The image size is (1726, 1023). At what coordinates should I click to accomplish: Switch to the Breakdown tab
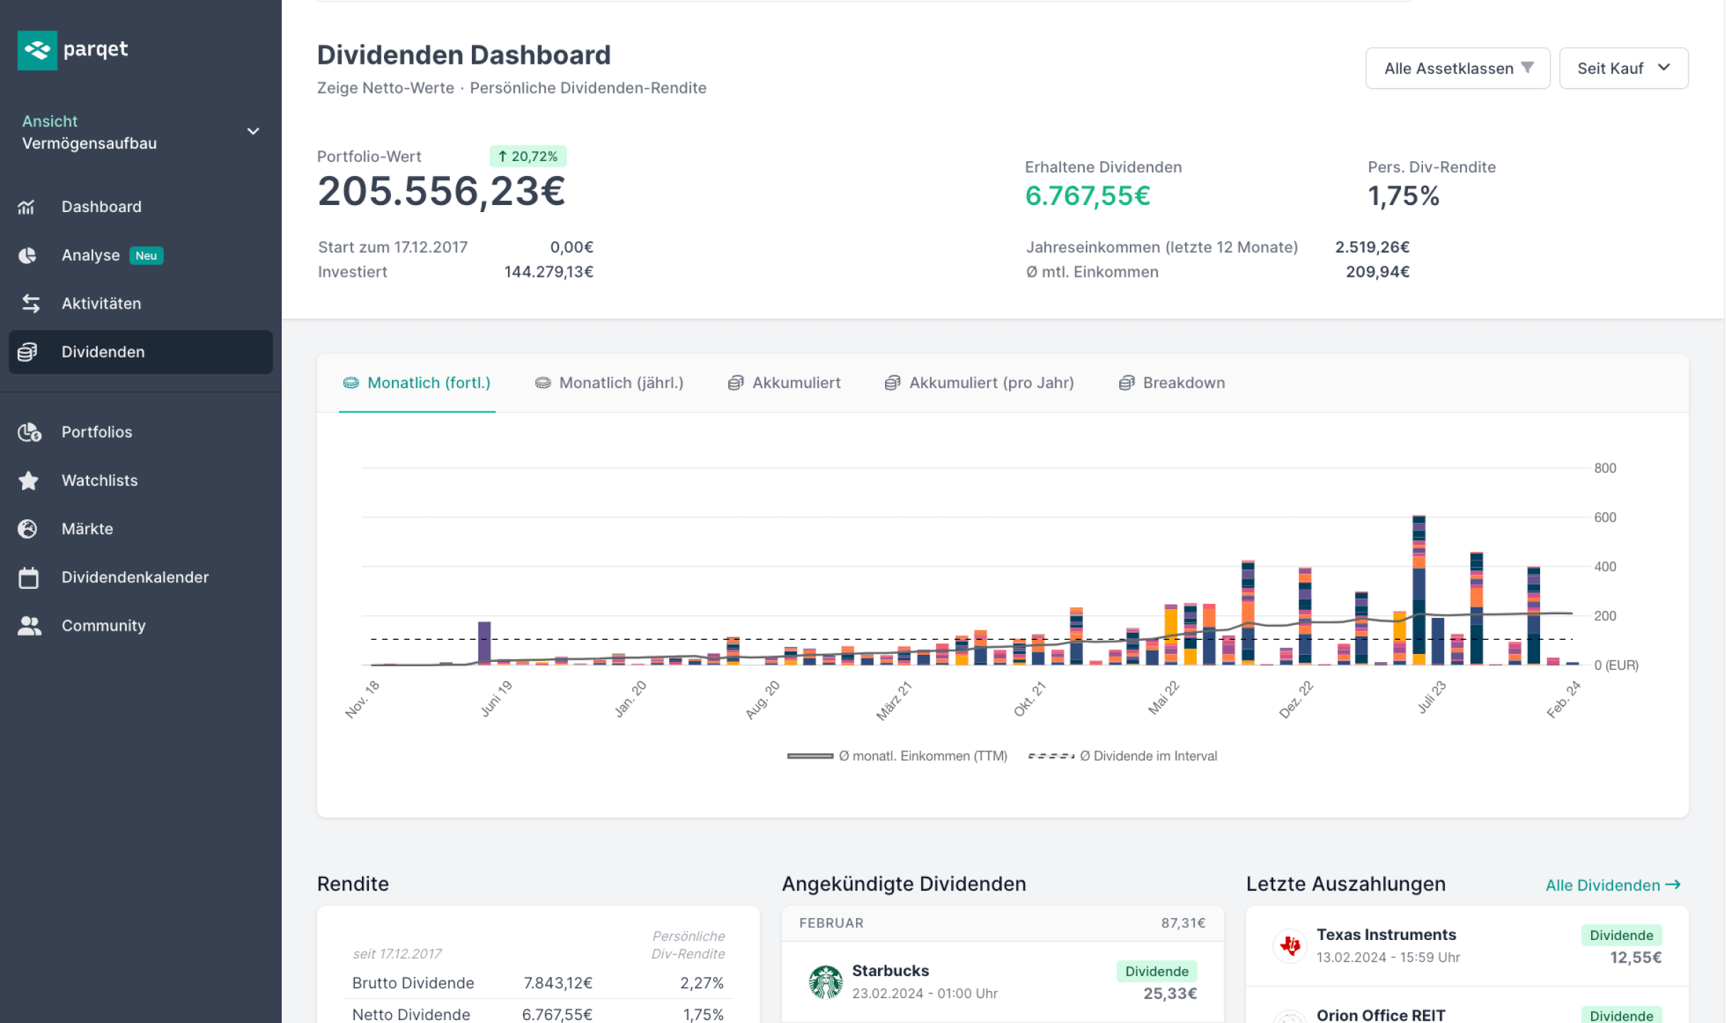coord(1172,383)
